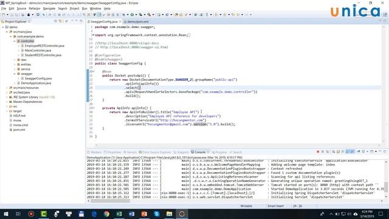Toggle Show Console When Standard Error Changes
389x219 pixels.
click(x=353, y=151)
